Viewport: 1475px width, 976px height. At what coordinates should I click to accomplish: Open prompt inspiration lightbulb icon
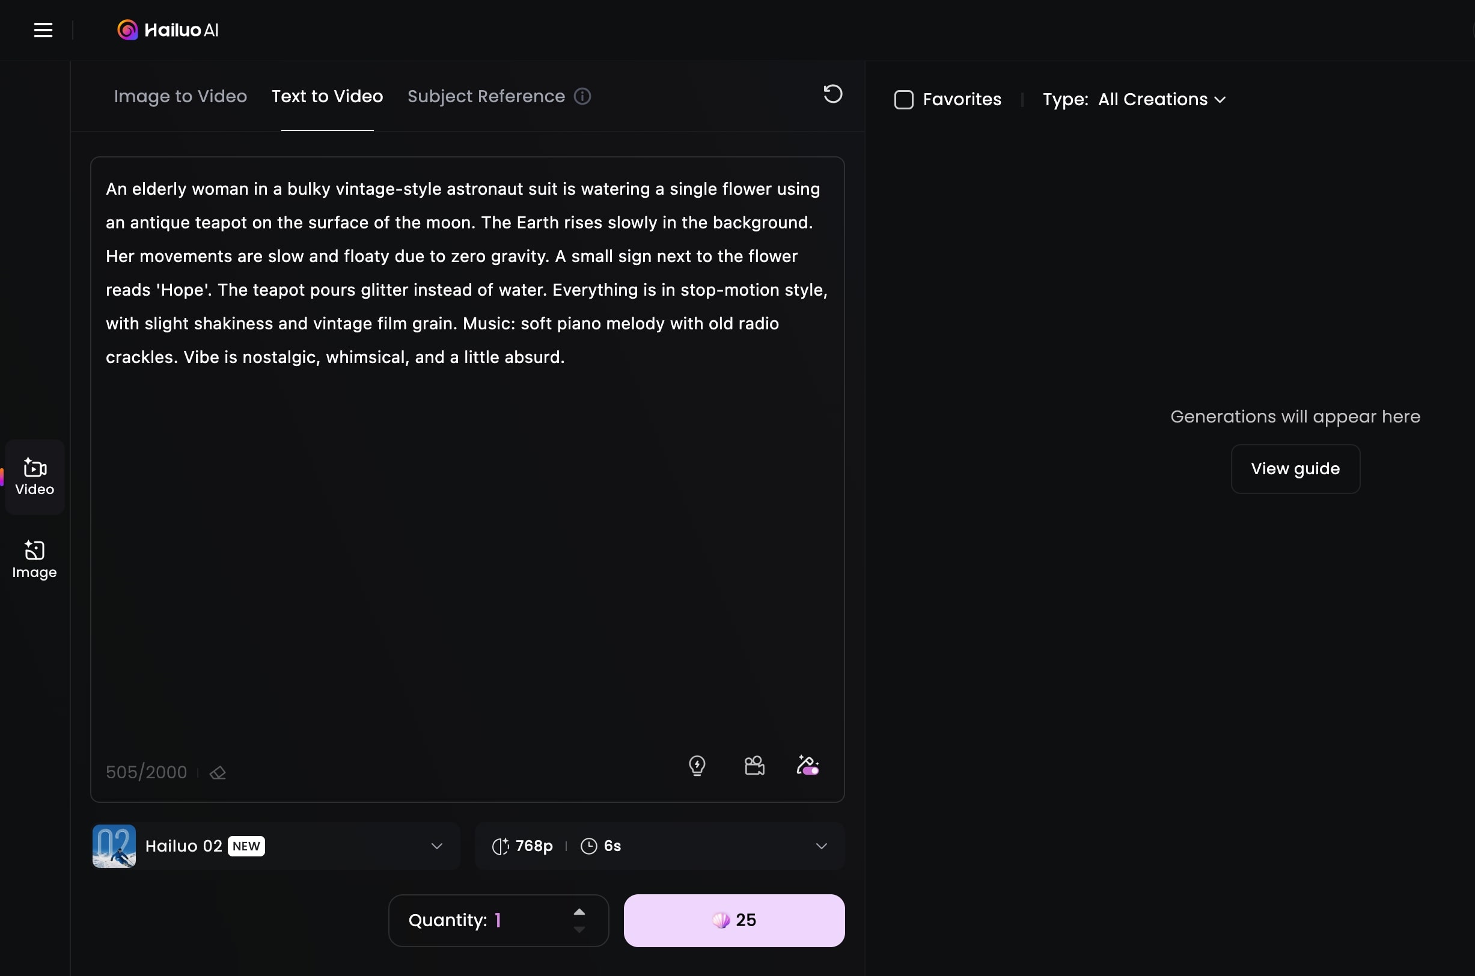click(697, 765)
